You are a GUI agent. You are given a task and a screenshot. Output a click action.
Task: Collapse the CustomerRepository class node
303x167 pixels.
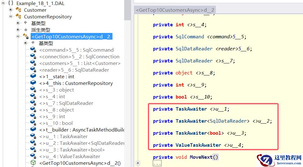click(x=10, y=16)
